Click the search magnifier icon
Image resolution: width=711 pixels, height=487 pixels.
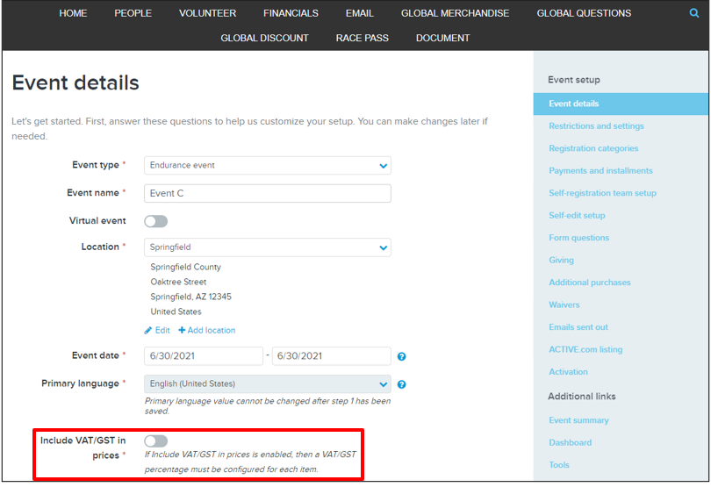694,13
